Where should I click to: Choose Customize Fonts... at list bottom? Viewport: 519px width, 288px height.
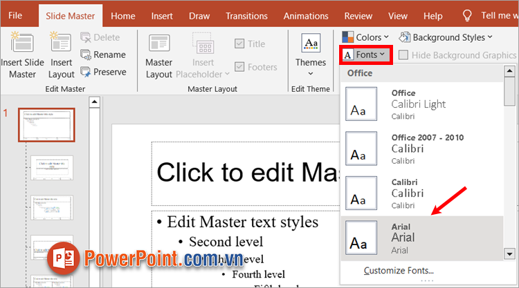(399, 271)
